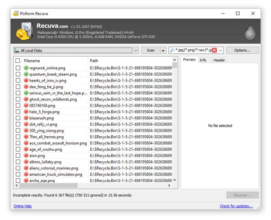Click the Path cell of arche_age.png
The height and width of the screenshot is (220, 271).
[x=131, y=180]
